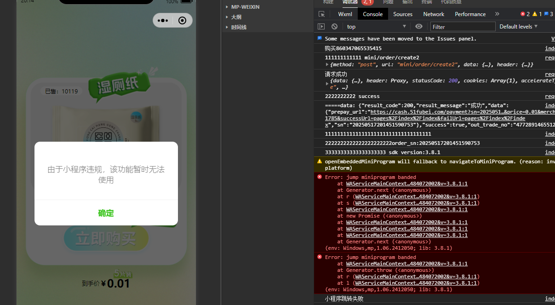
Task: Select the 请求成功 log message
Action: tap(336, 74)
